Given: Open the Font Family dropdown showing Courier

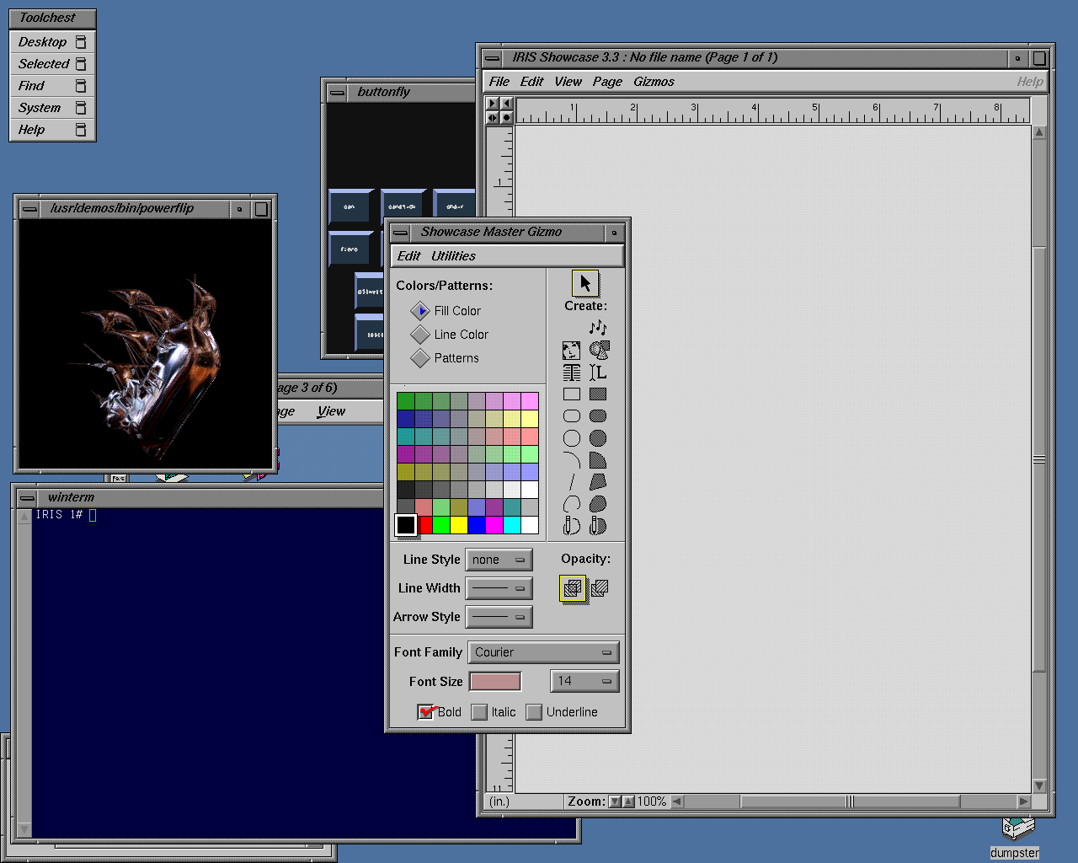Looking at the screenshot, I should click(x=542, y=651).
